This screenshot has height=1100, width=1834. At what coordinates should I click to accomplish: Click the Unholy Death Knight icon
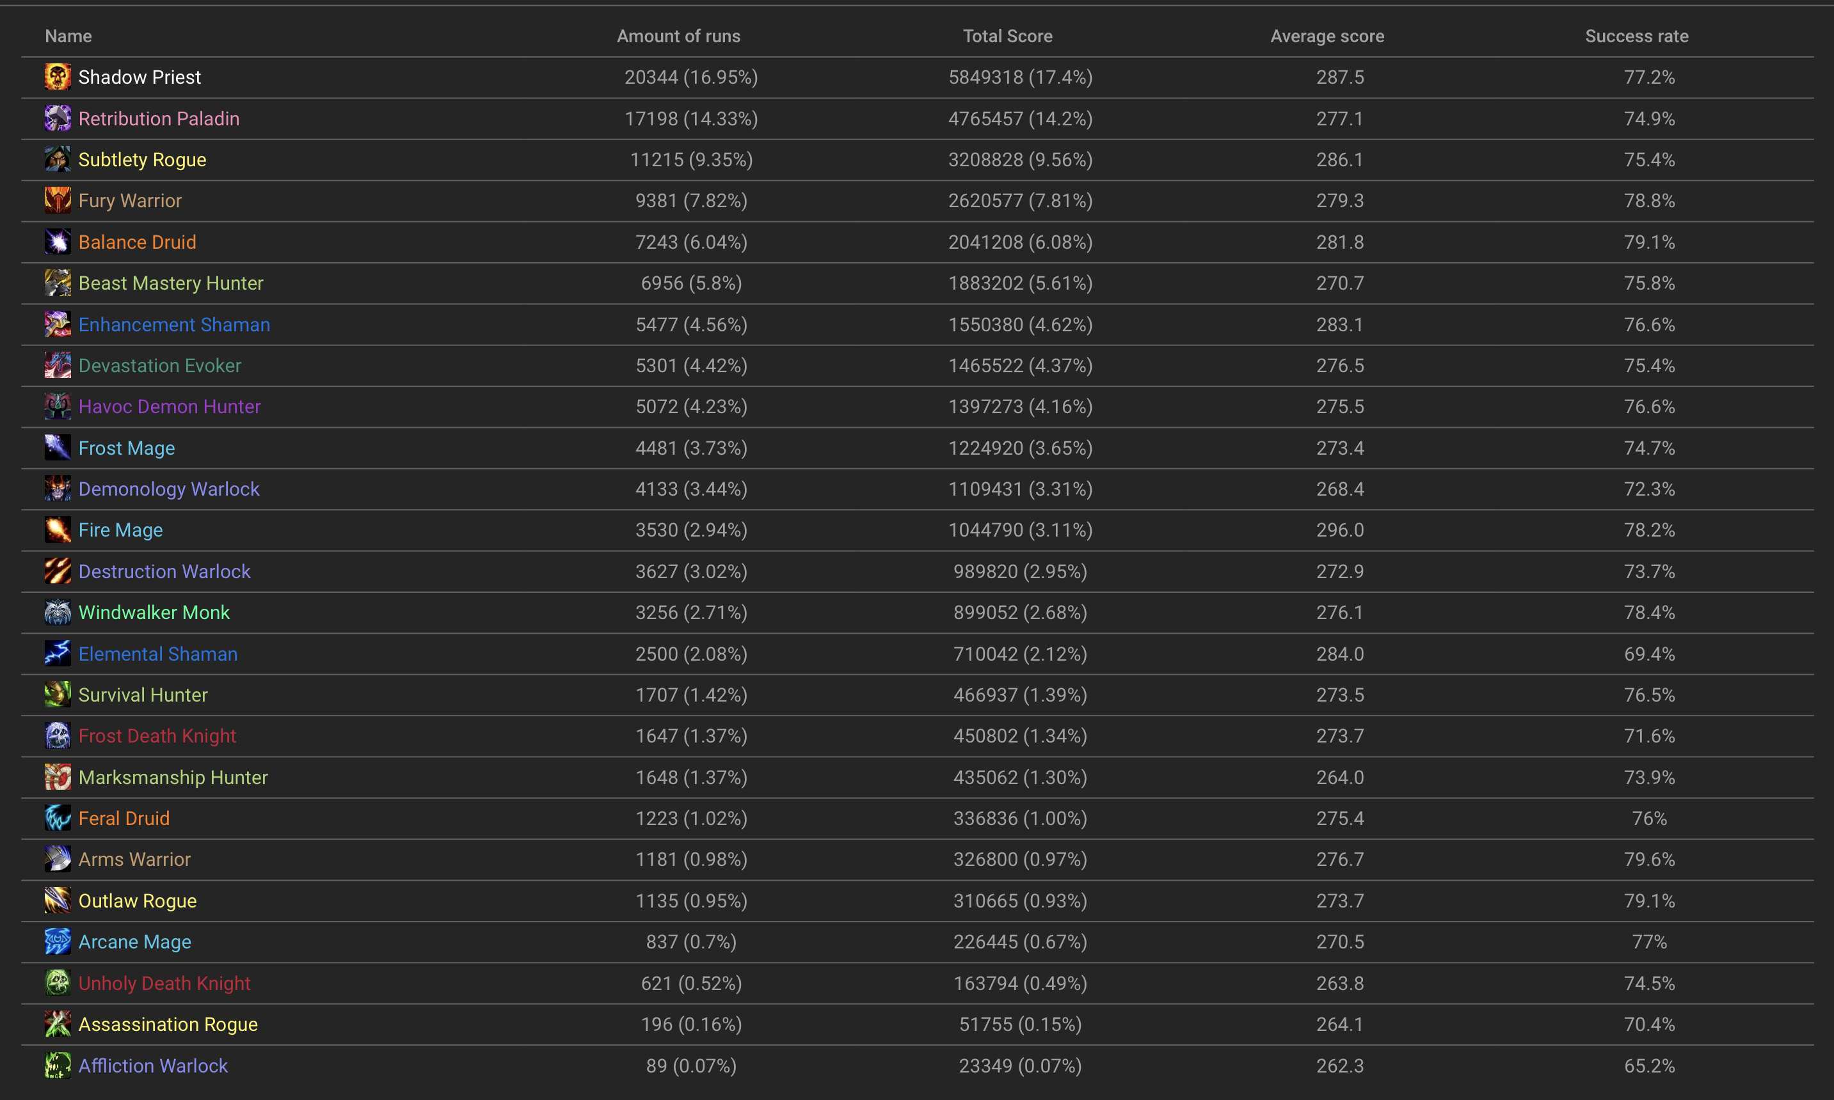coord(57,983)
